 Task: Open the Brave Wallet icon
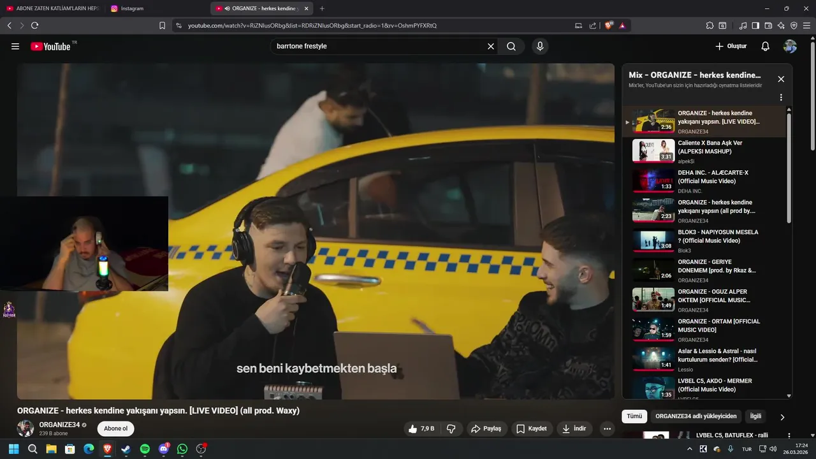click(x=768, y=25)
